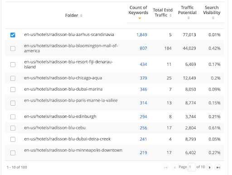
Task: Select folder radisson-blu-dubai-deira-creek text
Action: coord(68,139)
